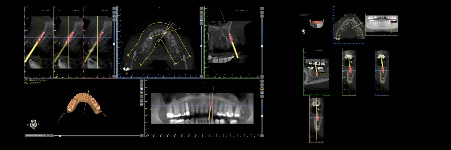This screenshot has height=150, width=451.
Task: Click the 10.6 mm cross-section label
Action: pos(45,10)
